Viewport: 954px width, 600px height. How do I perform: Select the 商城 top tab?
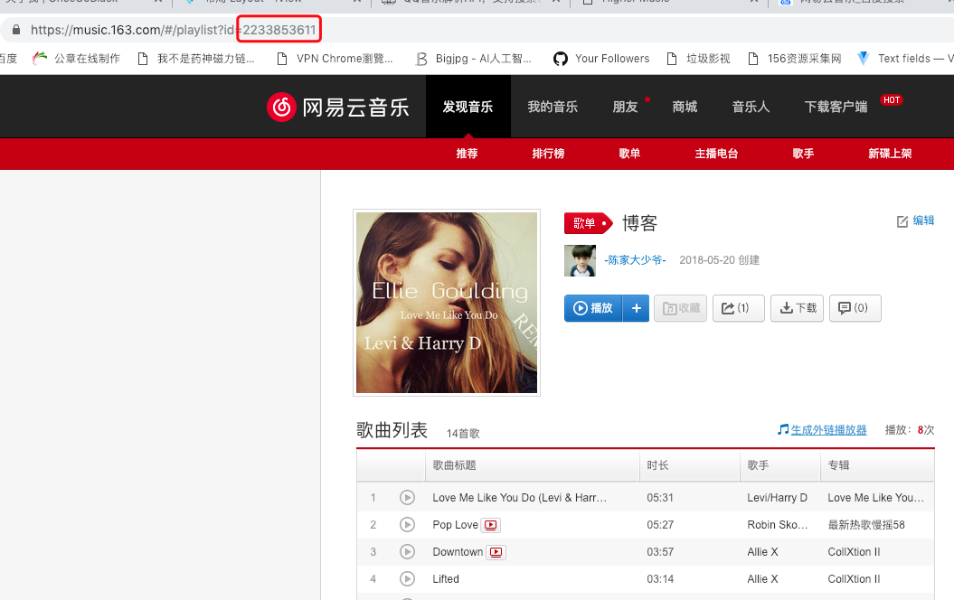(x=685, y=107)
